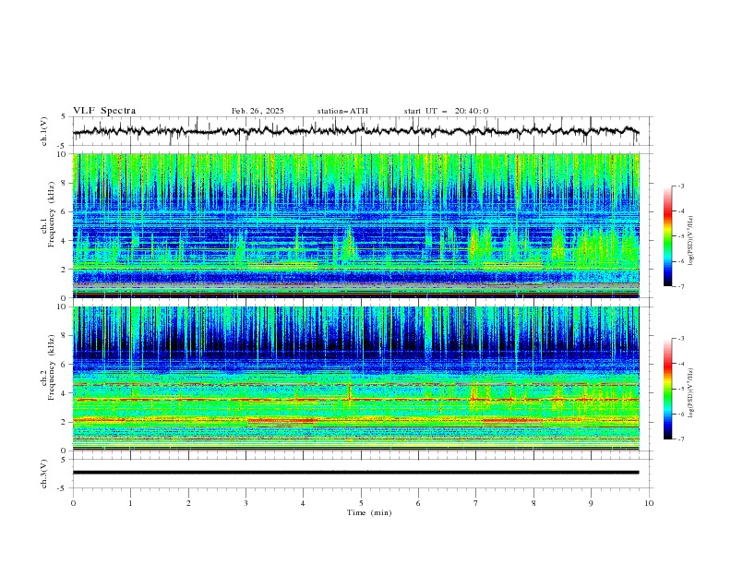731x565 pixels.
Task: Select the 'start UT = 20:40:0' text
Action: (x=446, y=111)
